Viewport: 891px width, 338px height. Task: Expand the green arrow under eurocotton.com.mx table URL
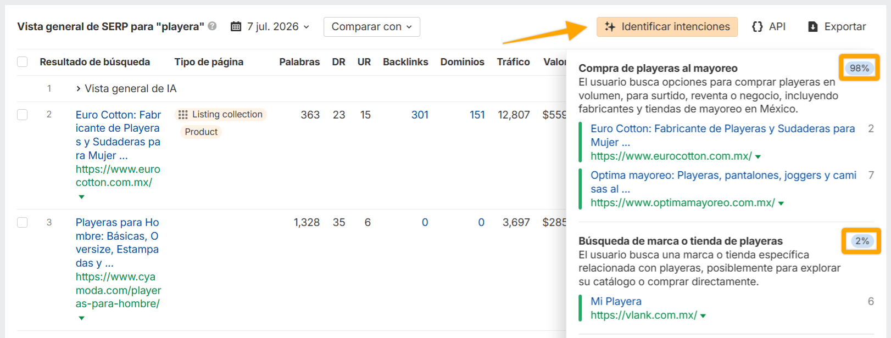point(81,196)
